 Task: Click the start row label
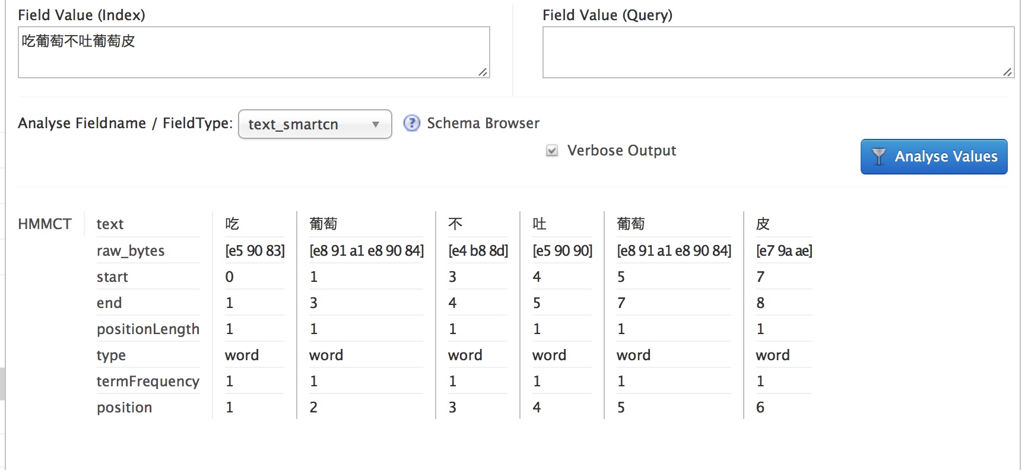click(112, 277)
